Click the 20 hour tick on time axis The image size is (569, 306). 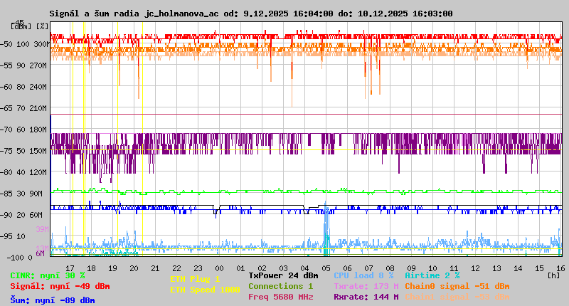pos(134,268)
